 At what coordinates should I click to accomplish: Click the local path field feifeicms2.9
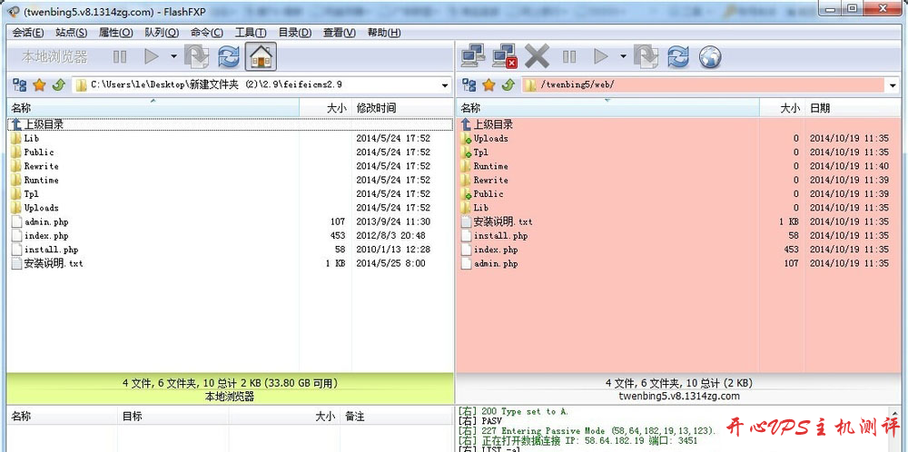tap(262, 85)
